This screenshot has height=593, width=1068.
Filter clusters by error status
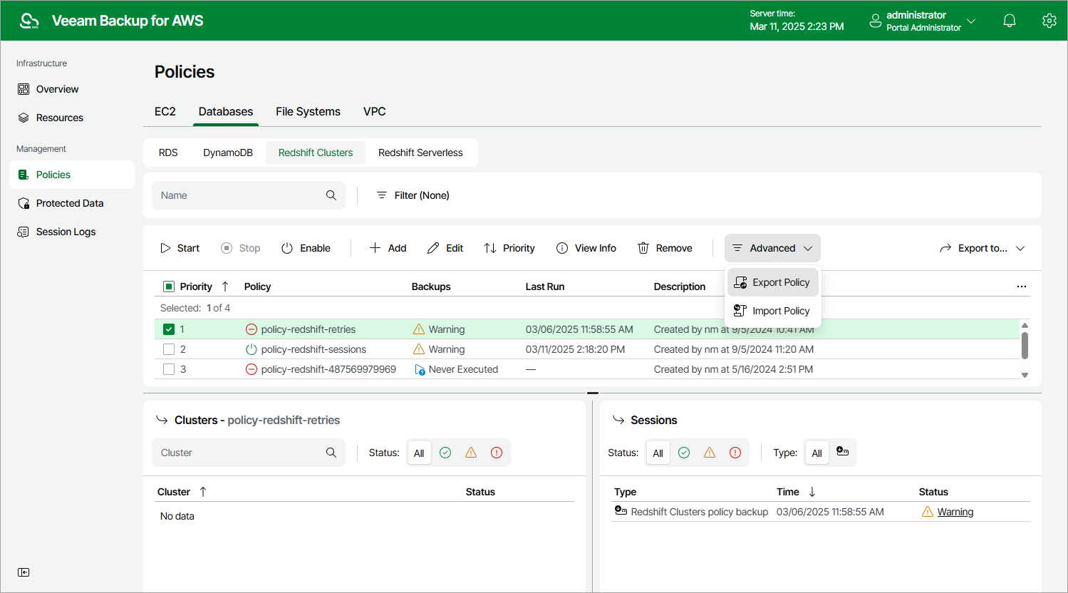(497, 453)
